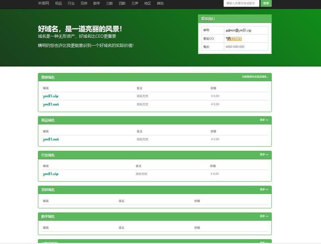Open the 三声 category in the navigation bar
This screenshot has width=321, height=244.
[134, 3]
